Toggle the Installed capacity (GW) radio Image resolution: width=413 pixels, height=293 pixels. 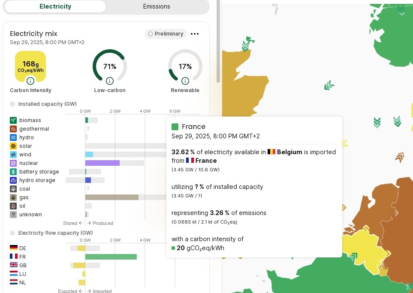(12, 104)
